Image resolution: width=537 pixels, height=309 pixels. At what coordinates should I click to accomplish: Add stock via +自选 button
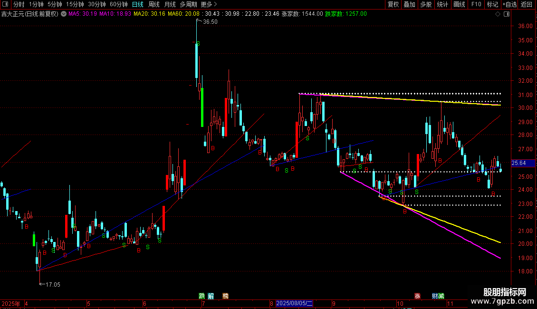[x=509, y=4]
